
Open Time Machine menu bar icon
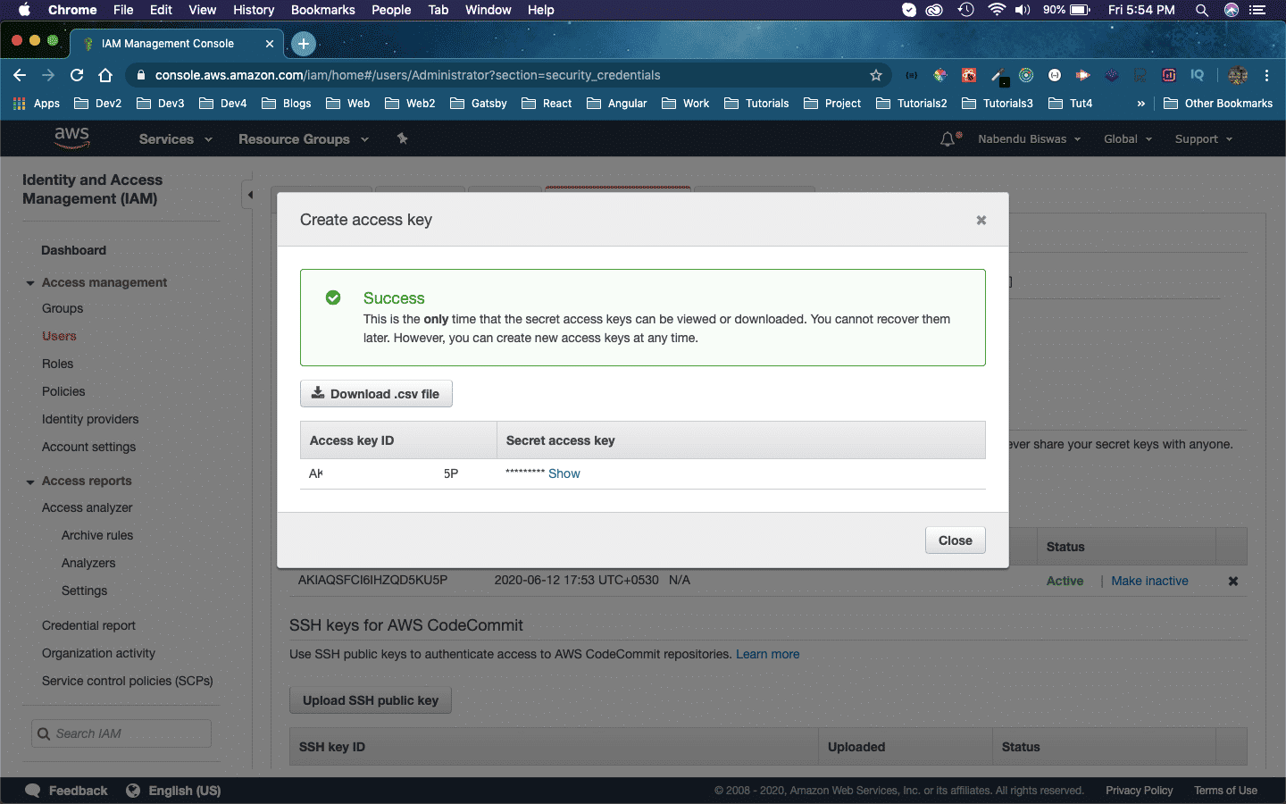pos(965,10)
